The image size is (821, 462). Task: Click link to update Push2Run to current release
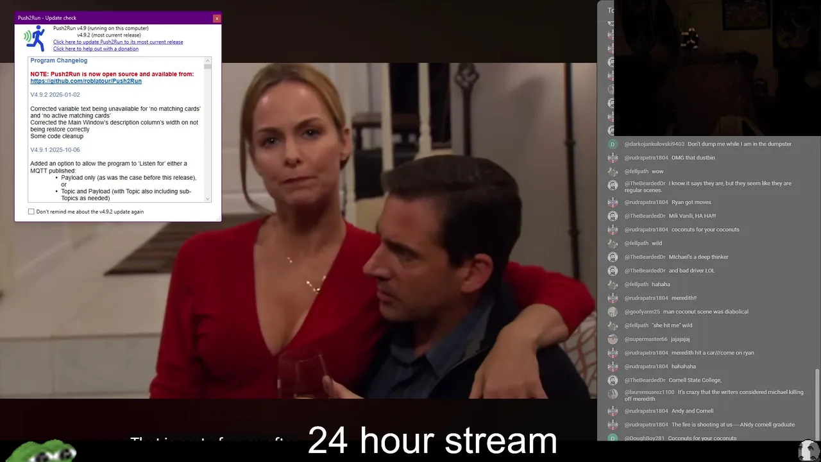pos(118,42)
